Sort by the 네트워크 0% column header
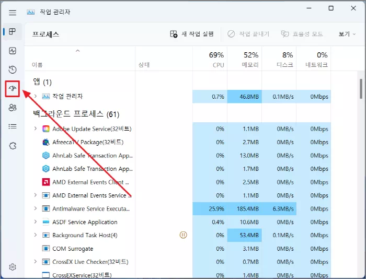 point(314,60)
